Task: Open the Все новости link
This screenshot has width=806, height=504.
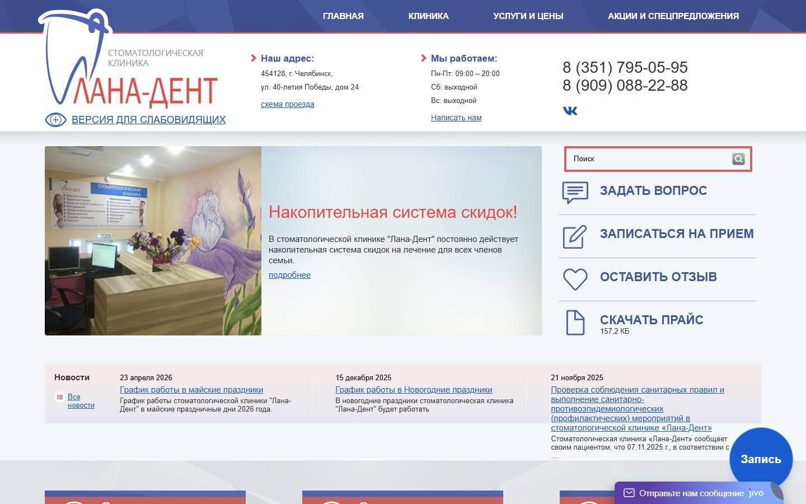Action: pos(81,401)
